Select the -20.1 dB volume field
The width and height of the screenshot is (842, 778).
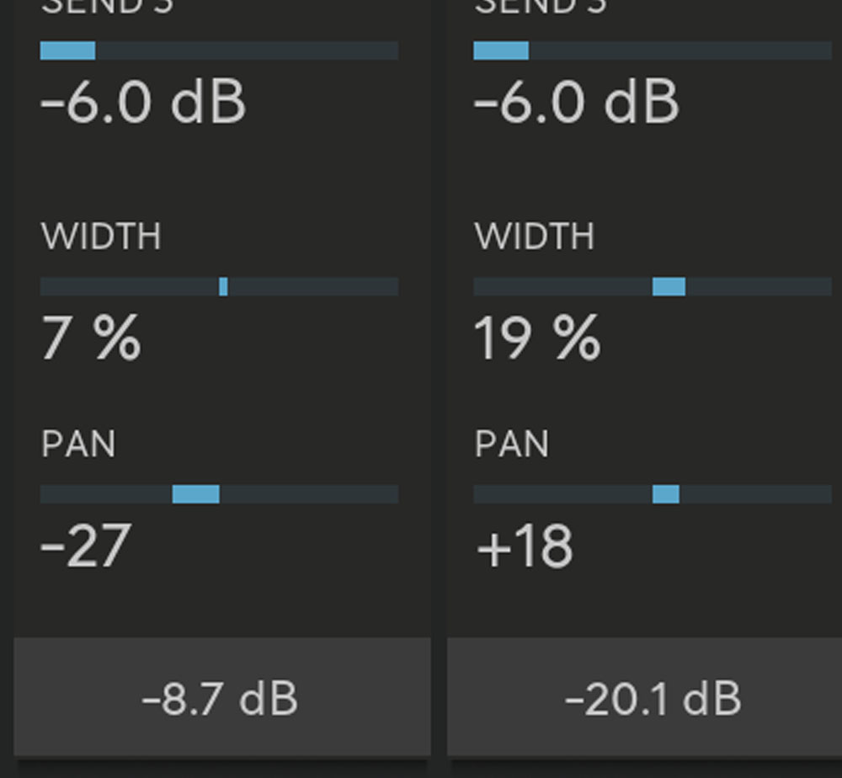(653, 698)
